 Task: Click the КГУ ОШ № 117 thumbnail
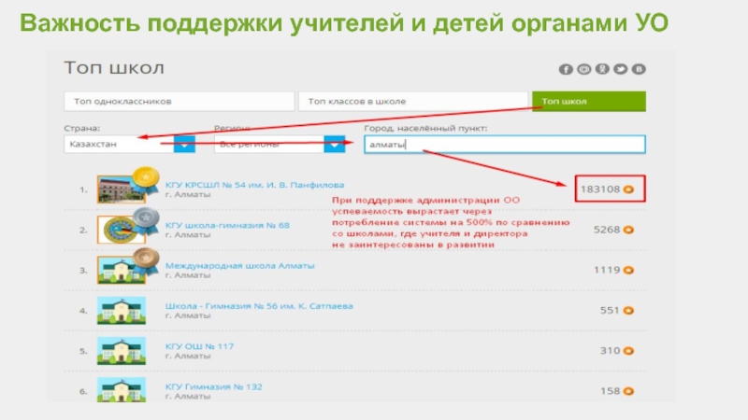point(122,351)
